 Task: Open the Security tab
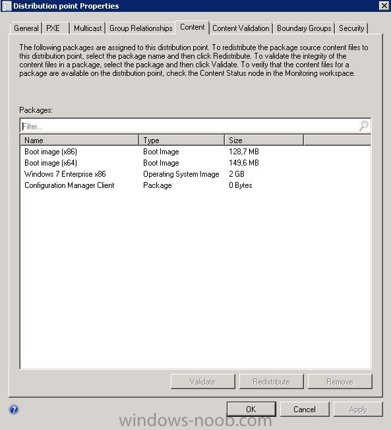click(x=351, y=28)
